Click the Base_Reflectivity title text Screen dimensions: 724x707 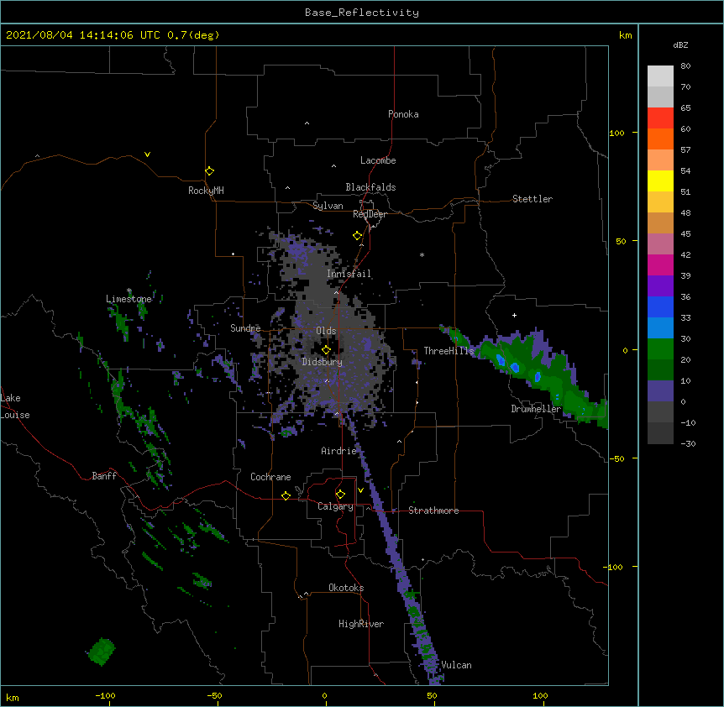[x=362, y=13]
